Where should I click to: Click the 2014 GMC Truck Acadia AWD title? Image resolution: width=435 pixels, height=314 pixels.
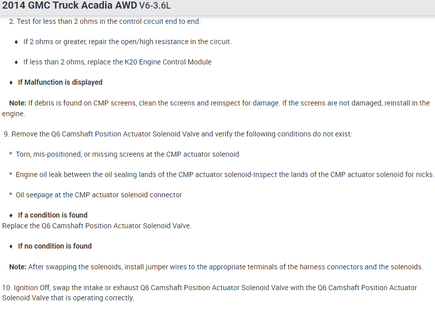pos(69,6)
